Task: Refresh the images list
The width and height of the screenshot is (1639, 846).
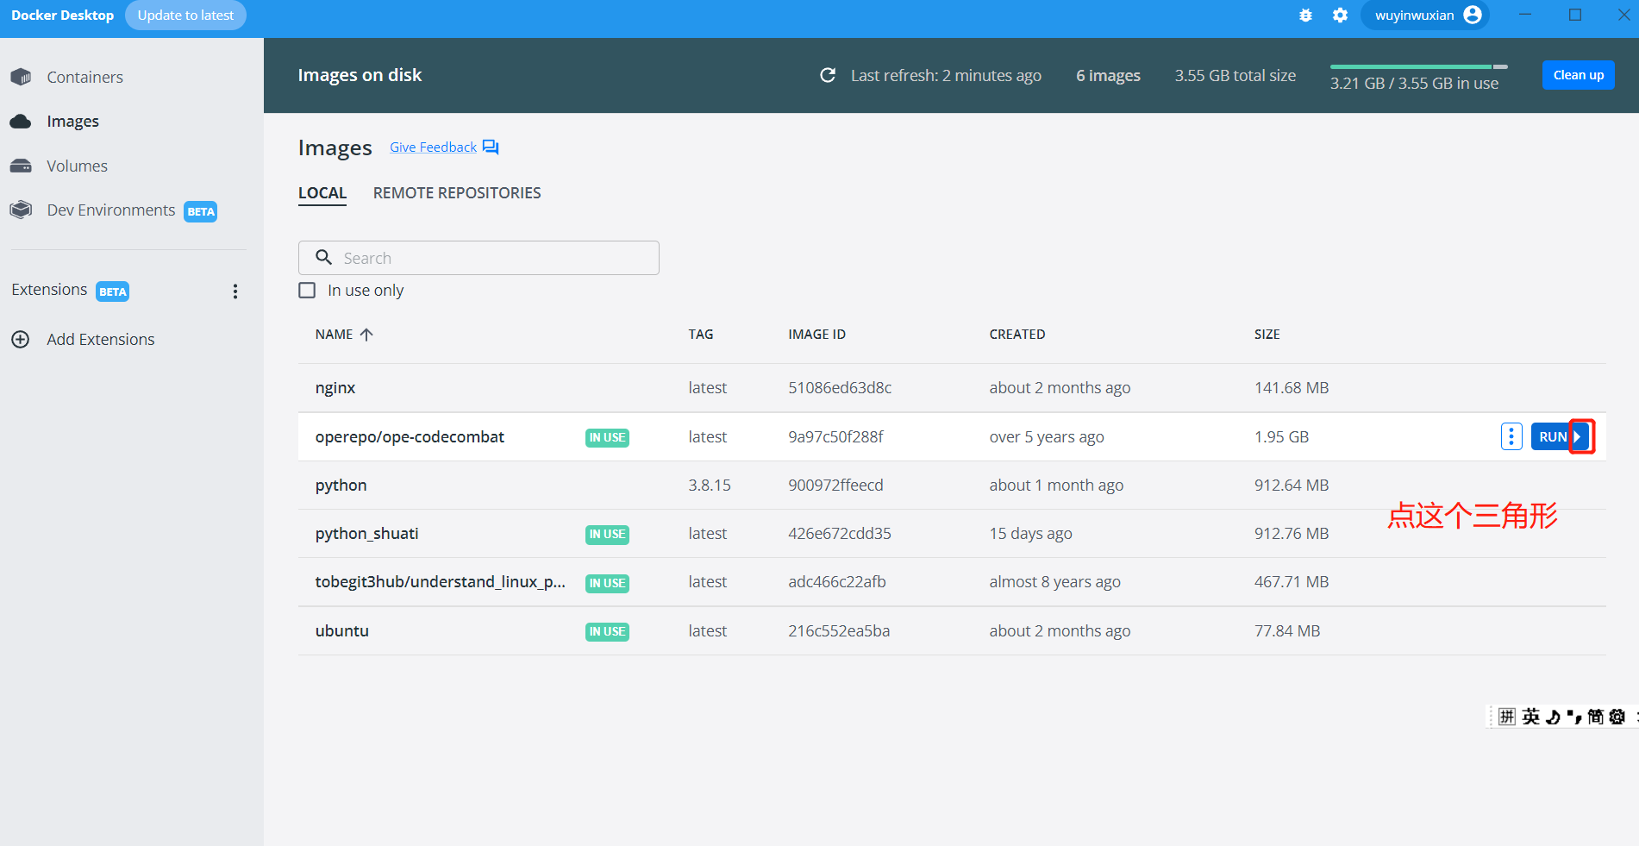Action: [x=828, y=75]
